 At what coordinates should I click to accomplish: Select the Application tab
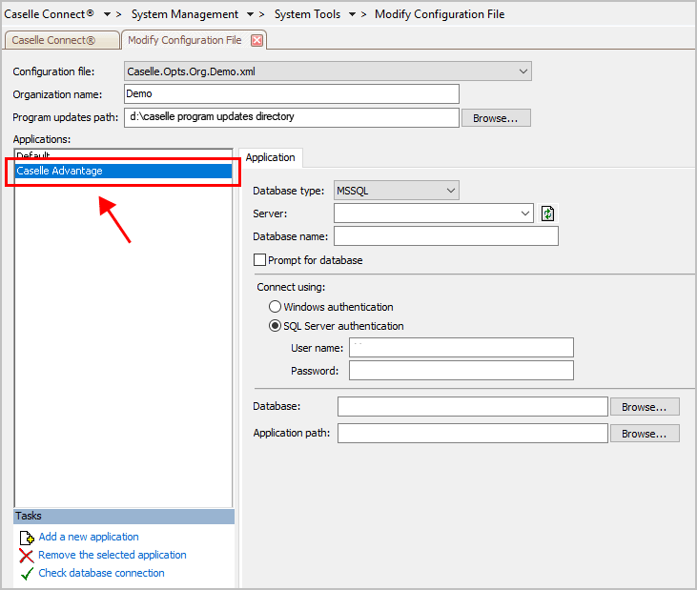270,157
